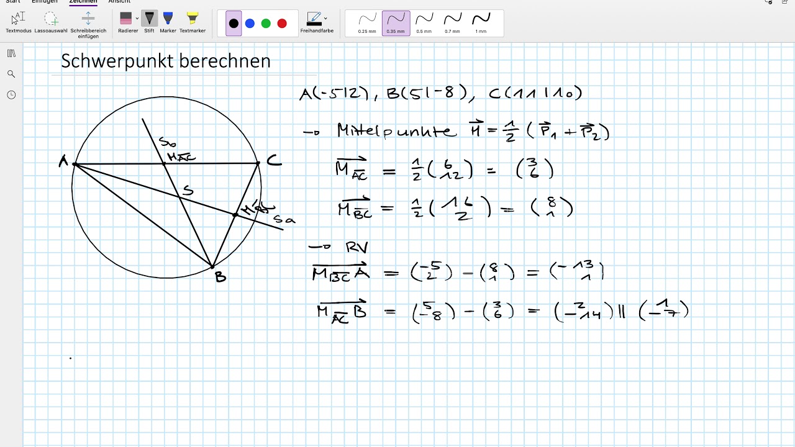This screenshot has width=795, height=447.
Task: Show the notebooks navigation panel
Action: pos(11,53)
